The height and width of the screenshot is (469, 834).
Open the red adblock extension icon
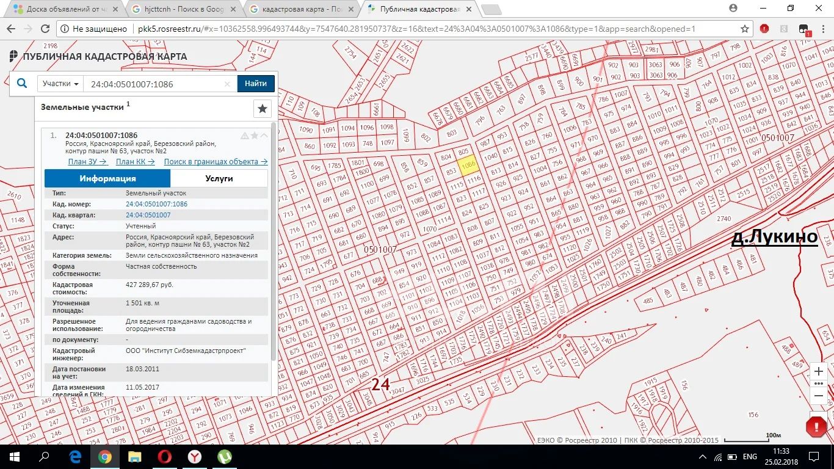click(764, 29)
